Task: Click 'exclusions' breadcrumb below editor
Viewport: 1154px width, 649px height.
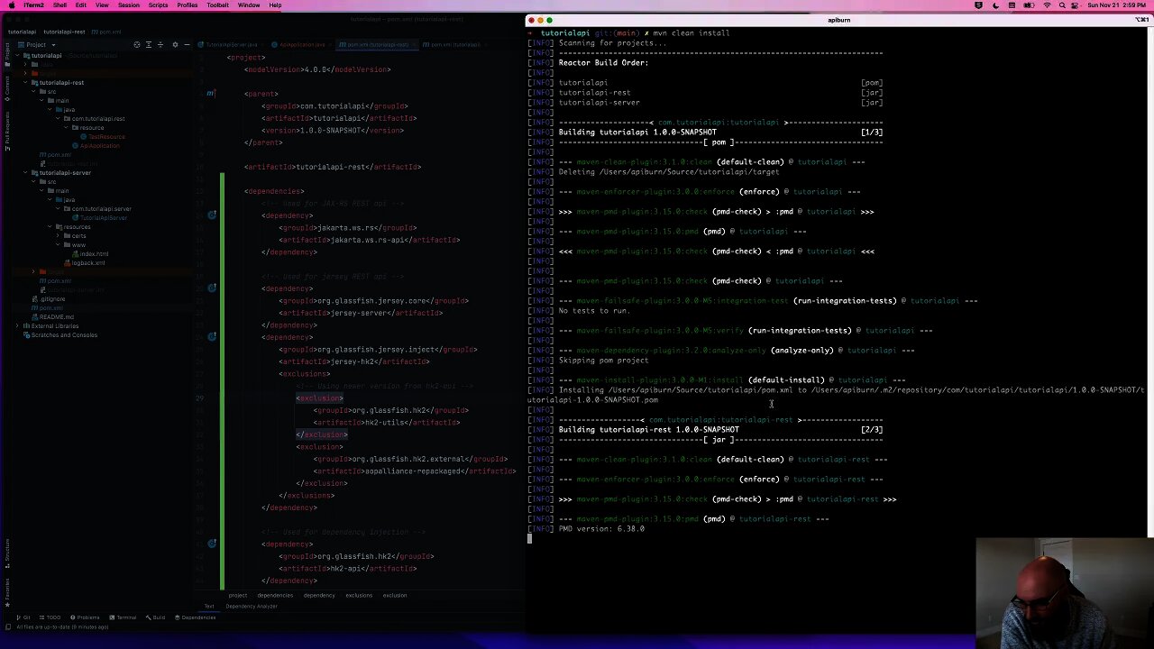Action: [359, 595]
